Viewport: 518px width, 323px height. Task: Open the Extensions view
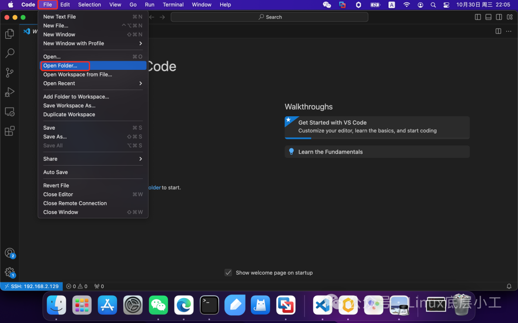tap(10, 131)
